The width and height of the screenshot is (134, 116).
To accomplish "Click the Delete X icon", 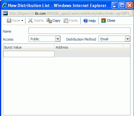I will click(30, 20).
